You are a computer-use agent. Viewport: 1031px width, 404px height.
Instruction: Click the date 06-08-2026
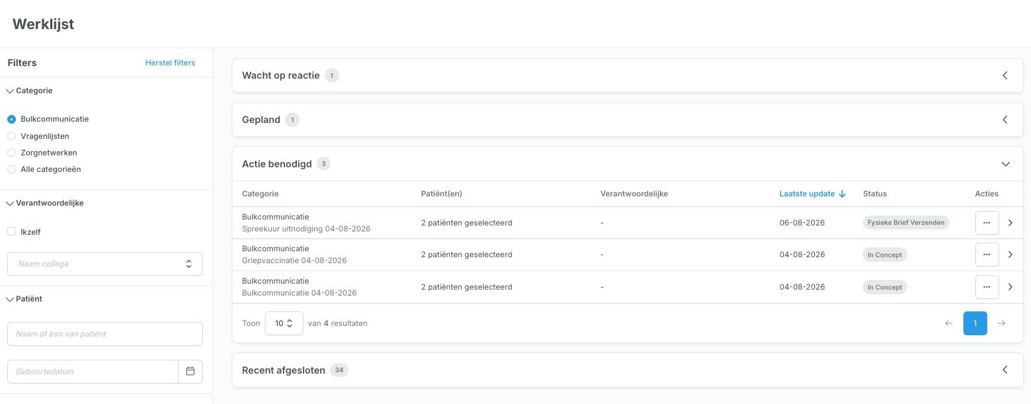[802, 223]
